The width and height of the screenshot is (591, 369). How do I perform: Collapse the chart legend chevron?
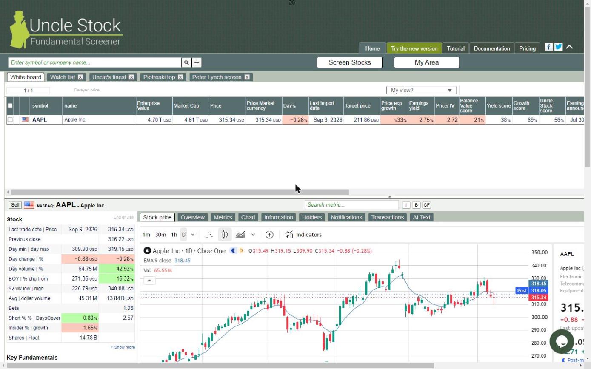pos(150,281)
